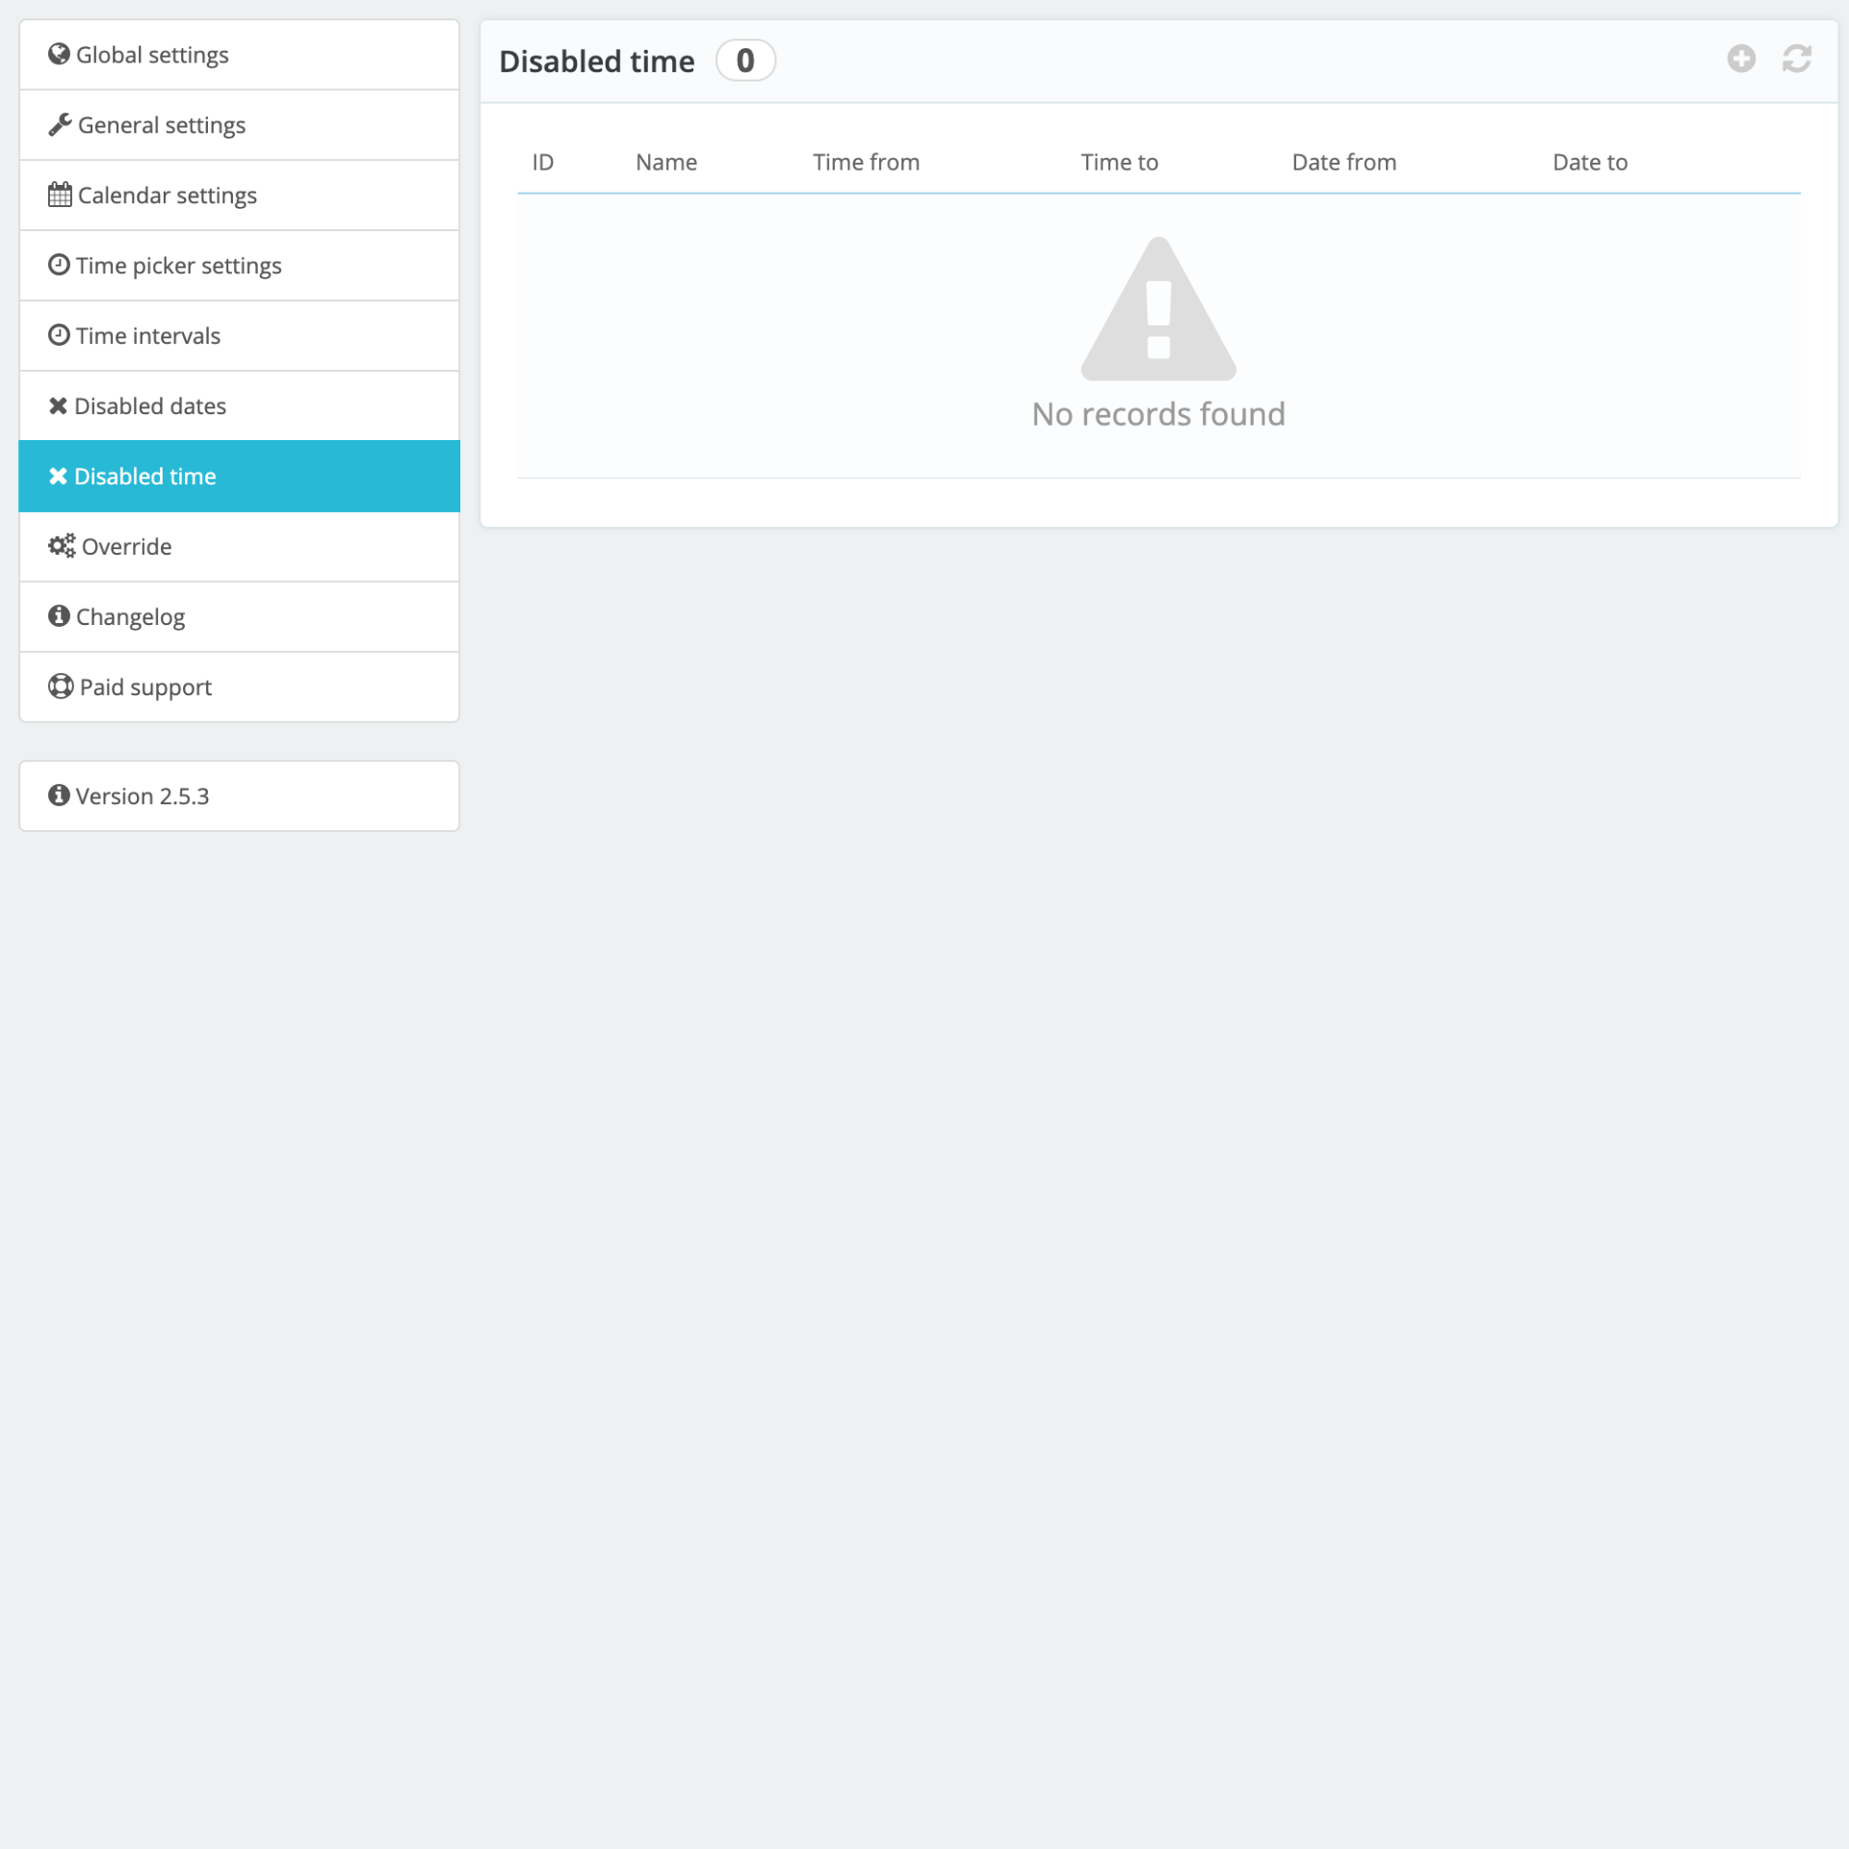Image resolution: width=1849 pixels, height=1849 pixels.
Task: Click the wrench icon for General settings
Action: tap(60, 124)
